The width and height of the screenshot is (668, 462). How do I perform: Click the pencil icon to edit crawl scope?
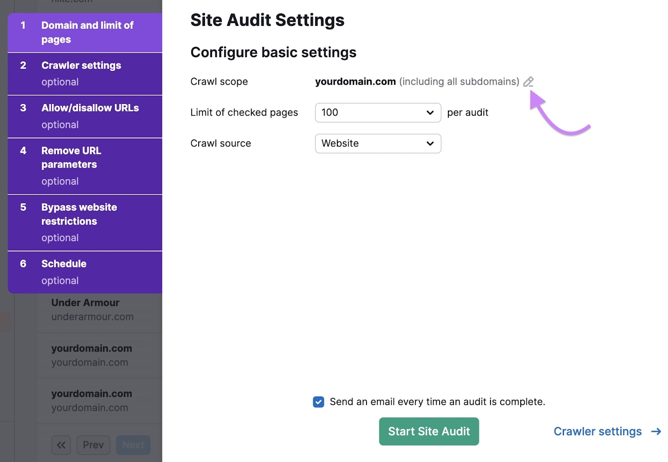(x=529, y=81)
